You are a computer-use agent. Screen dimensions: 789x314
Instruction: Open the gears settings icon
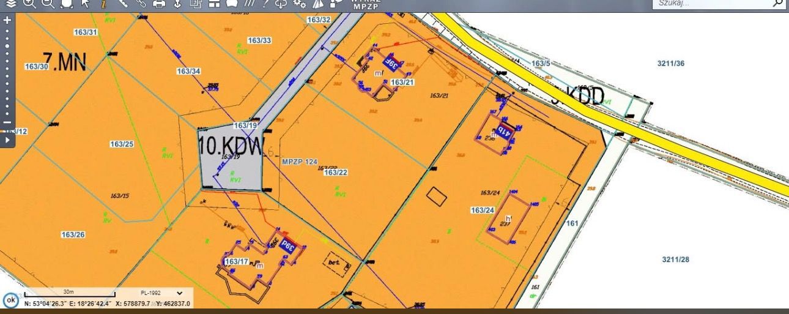tap(299, 3)
